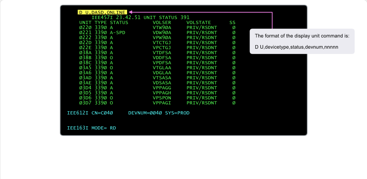Click the IEE612I CN=C040 message
Screen dimensions: 367x179
tap(90, 113)
